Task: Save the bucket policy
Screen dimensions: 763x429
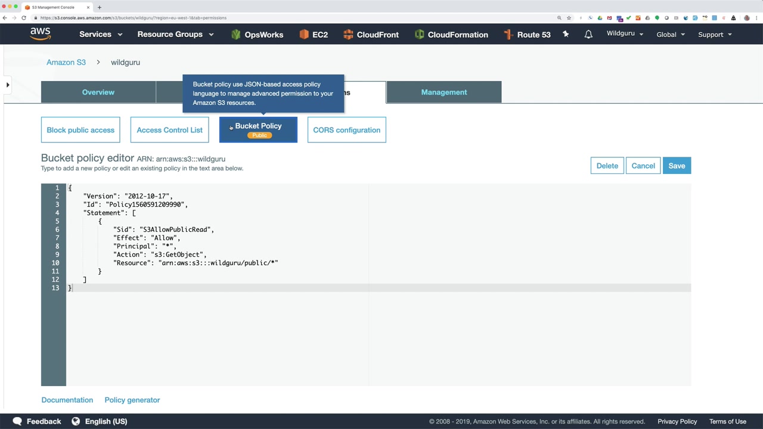Action: tap(677, 166)
